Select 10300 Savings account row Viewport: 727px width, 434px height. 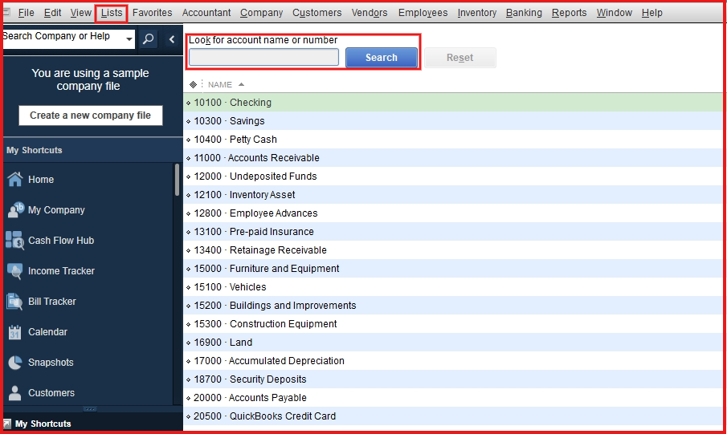pyautogui.click(x=453, y=121)
